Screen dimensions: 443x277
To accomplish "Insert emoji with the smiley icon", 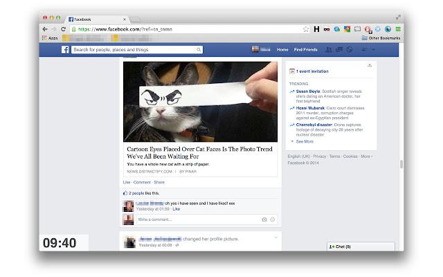I will click(x=272, y=220).
